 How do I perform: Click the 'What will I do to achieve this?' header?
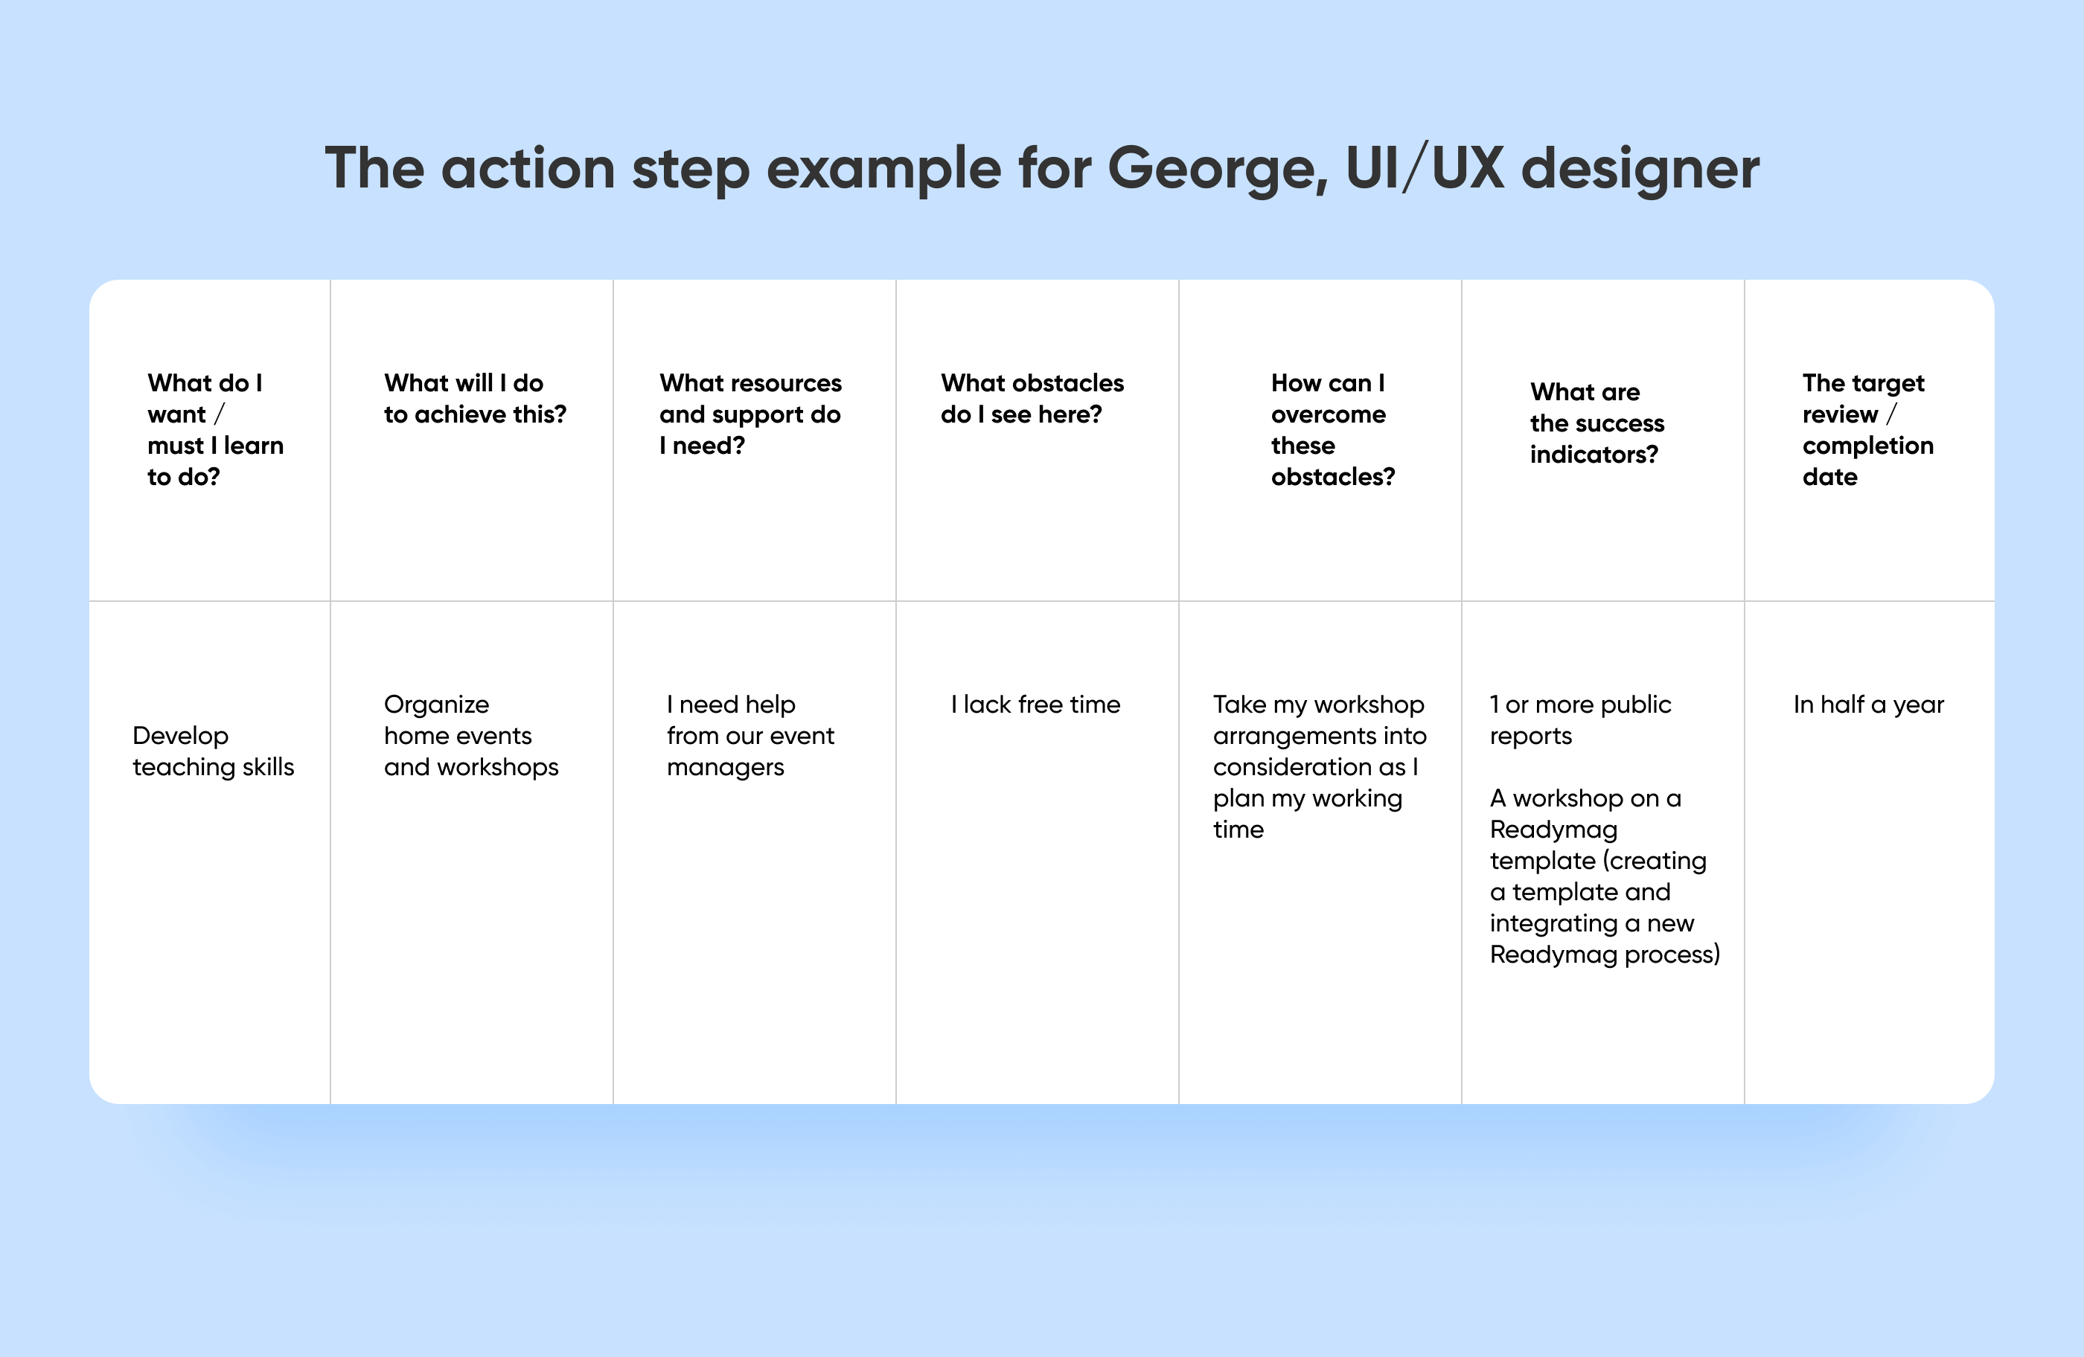476,398
